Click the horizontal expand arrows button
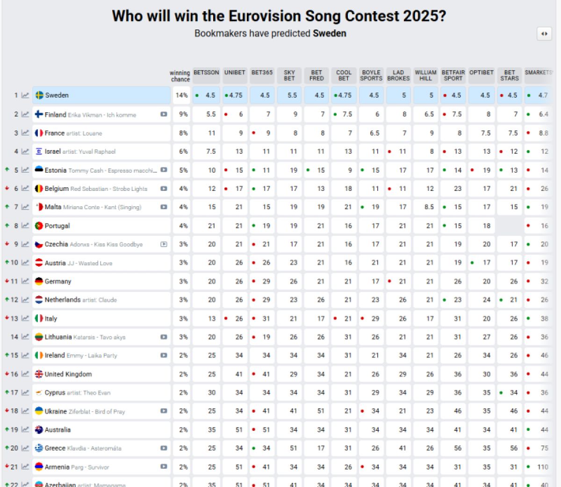The width and height of the screenshot is (561, 487). pos(544,34)
